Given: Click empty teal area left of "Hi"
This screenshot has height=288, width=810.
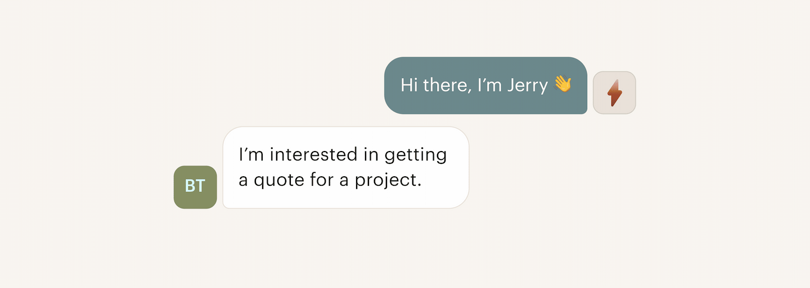Looking at the screenshot, I should point(393,85).
